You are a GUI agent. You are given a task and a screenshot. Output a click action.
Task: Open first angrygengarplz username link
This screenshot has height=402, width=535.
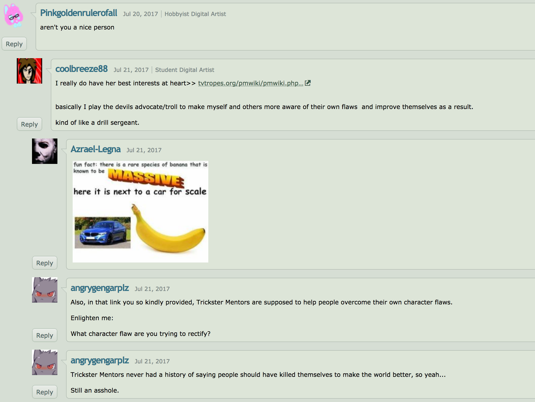tap(100, 288)
